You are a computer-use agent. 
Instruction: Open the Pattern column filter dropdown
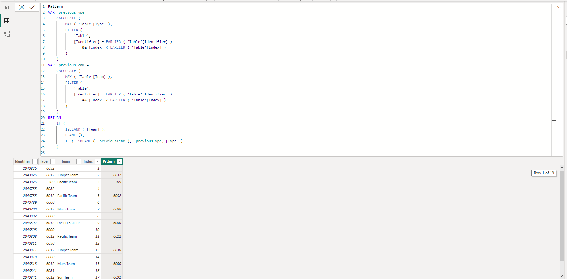tap(120, 161)
